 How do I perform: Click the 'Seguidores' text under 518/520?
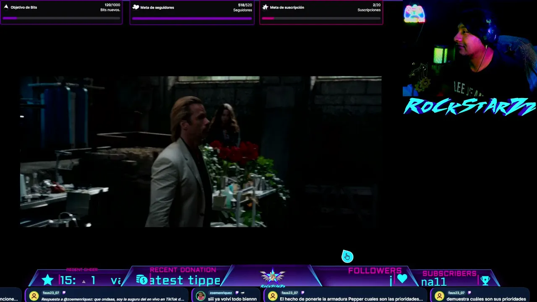(242, 10)
